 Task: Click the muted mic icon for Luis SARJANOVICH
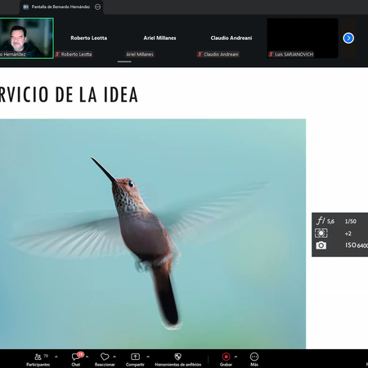pyautogui.click(x=271, y=54)
